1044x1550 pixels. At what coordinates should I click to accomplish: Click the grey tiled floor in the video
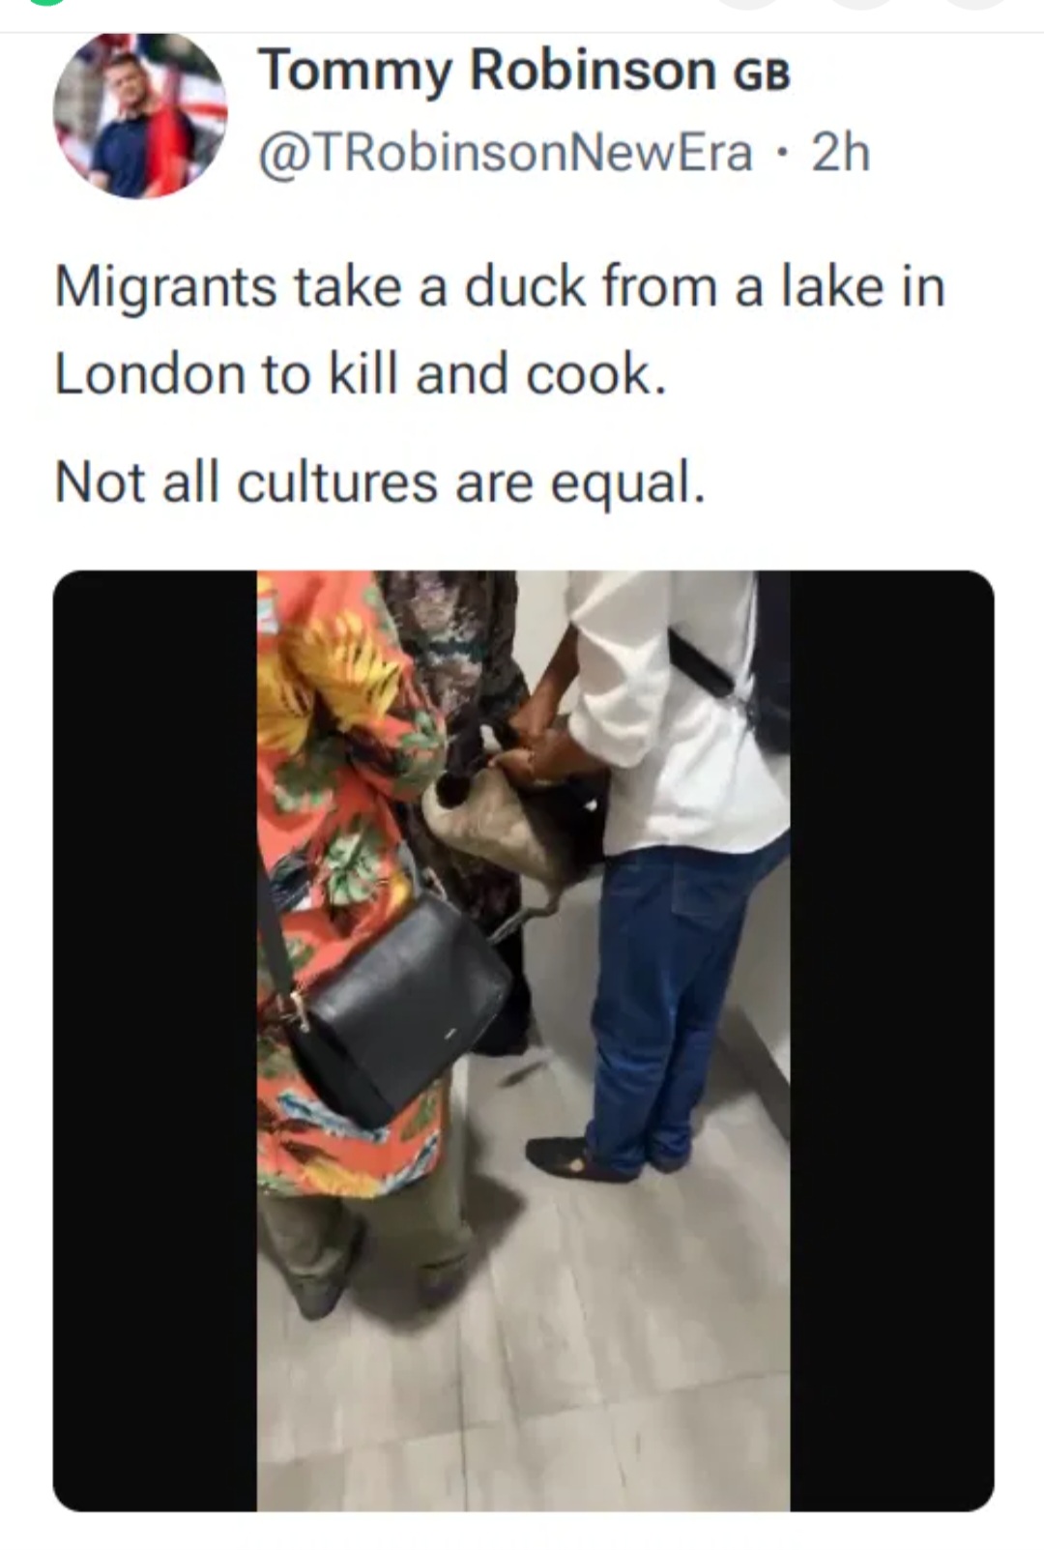pyautogui.click(x=580, y=1354)
